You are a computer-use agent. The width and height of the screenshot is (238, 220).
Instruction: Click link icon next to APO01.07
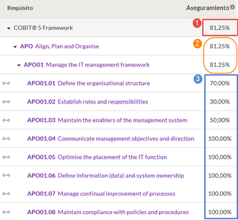(x=6, y=194)
